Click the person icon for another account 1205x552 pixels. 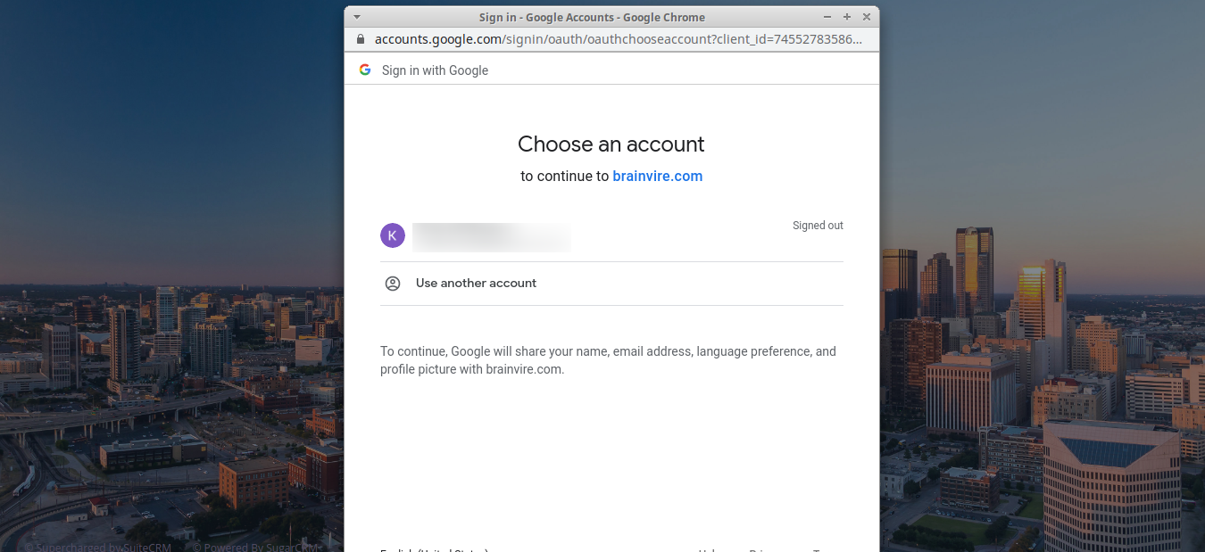393,284
